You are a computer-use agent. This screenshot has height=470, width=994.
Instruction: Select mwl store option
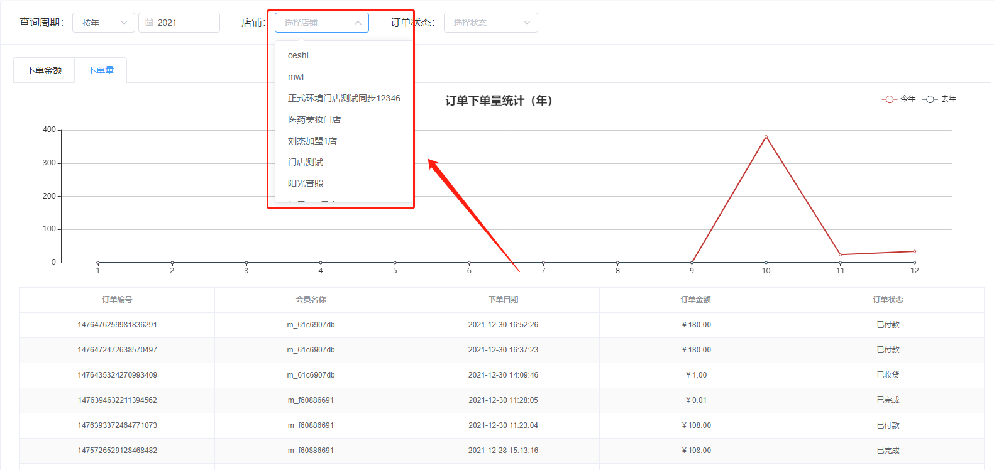pyautogui.click(x=295, y=77)
